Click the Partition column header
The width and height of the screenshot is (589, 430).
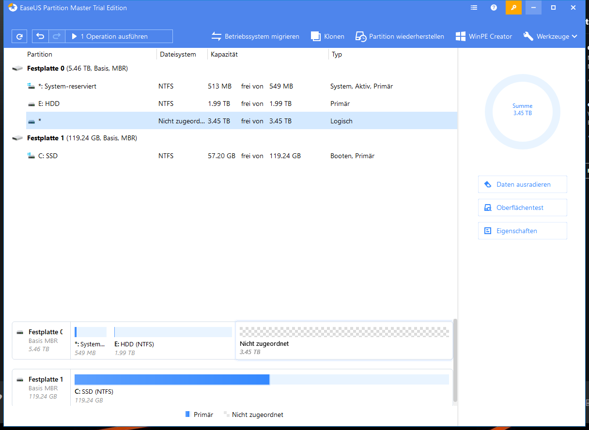click(x=40, y=54)
